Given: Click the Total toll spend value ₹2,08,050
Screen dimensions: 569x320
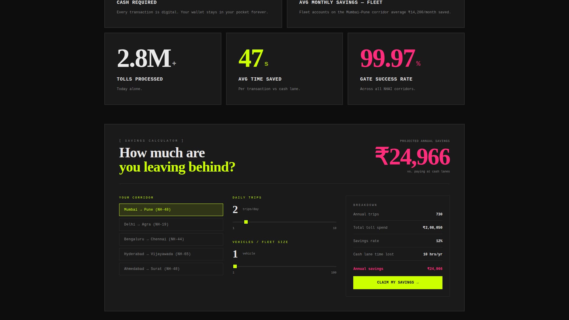Looking at the screenshot, I should click(x=433, y=227).
